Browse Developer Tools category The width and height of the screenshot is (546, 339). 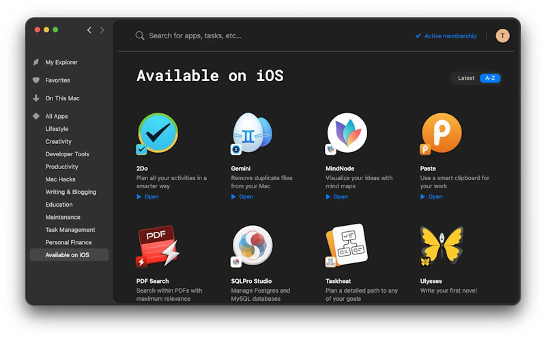point(67,154)
